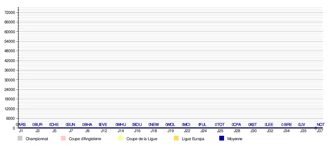Image resolution: width=330 pixels, height=146 pixels.
Task: Click the orange Ligue Europa legend swatch
Action: click(176, 138)
